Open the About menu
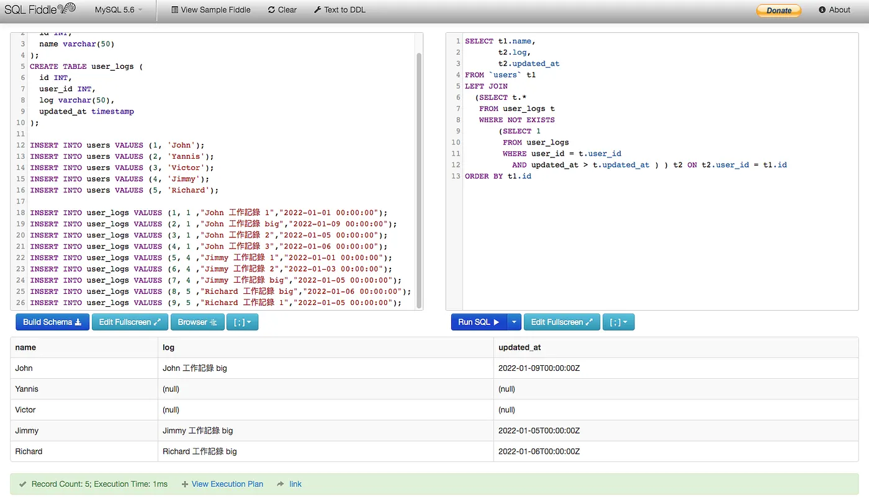 [x=834, y=10]
